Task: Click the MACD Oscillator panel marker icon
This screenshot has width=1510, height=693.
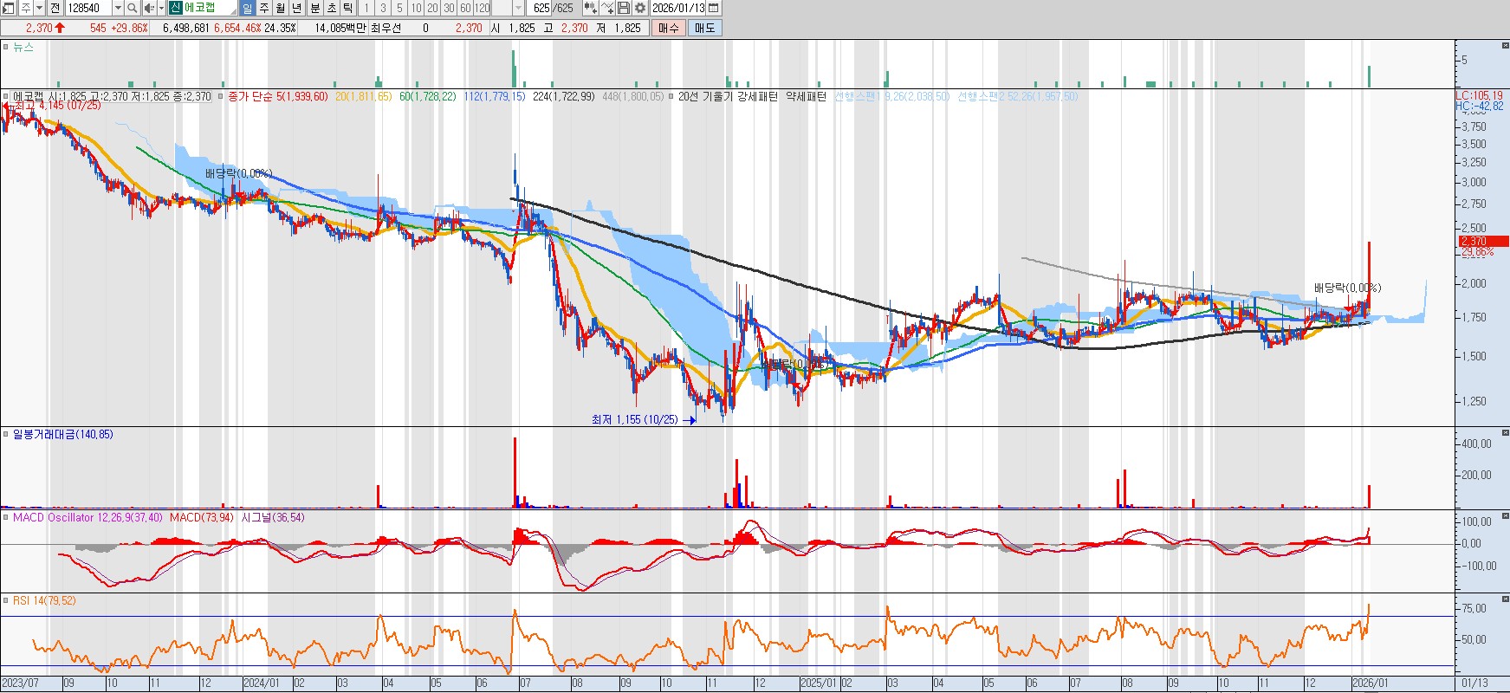Action: coord(6,517)
